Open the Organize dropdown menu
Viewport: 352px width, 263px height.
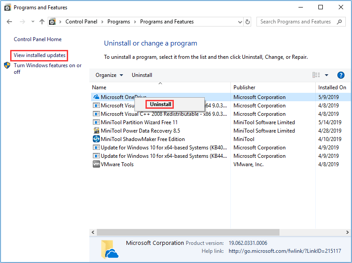[x=109, y=75]
